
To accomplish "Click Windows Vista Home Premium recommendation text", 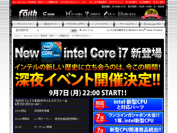I will 134,30.
